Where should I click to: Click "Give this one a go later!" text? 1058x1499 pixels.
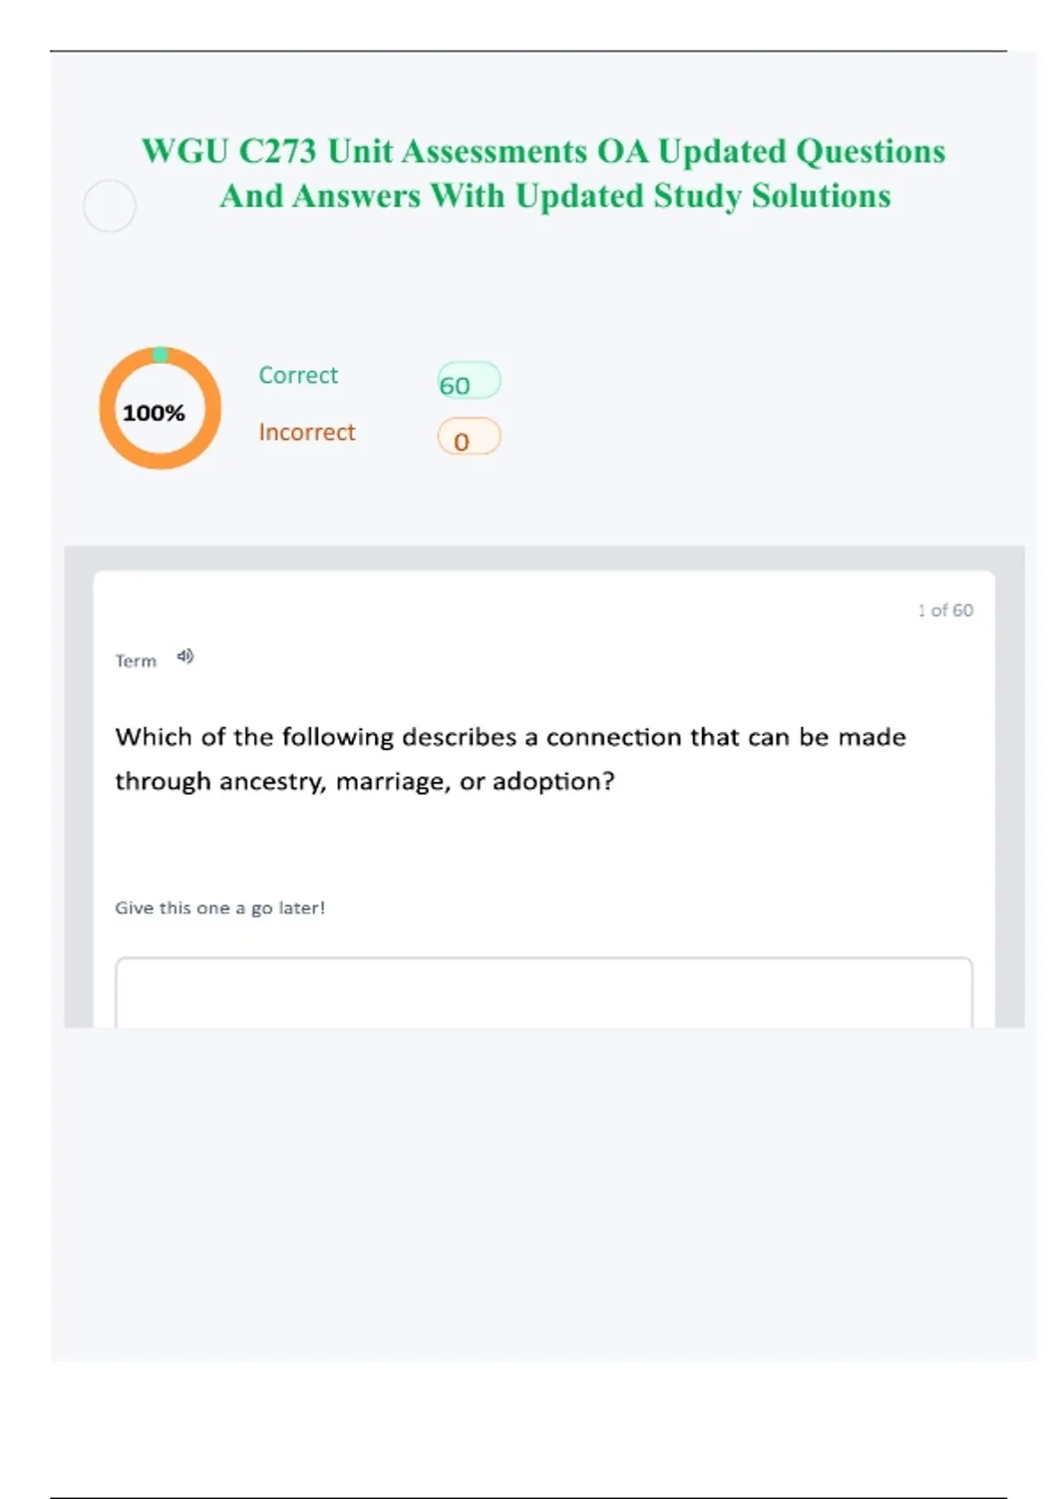[220, 908]
